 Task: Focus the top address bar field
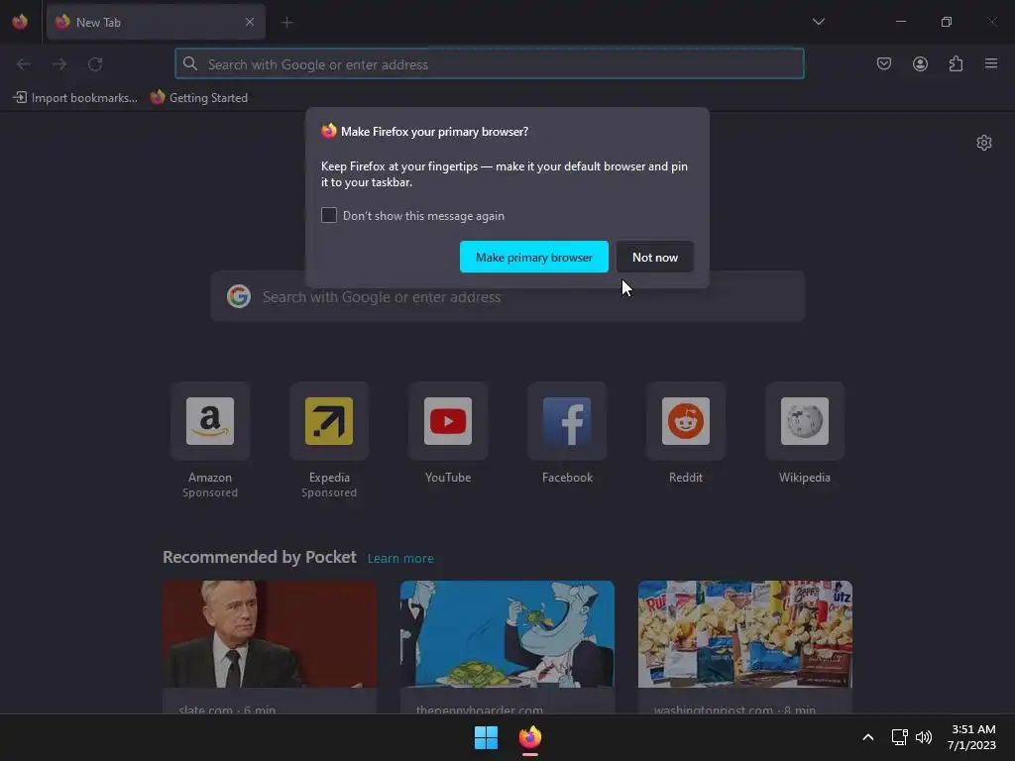[490, 64]
